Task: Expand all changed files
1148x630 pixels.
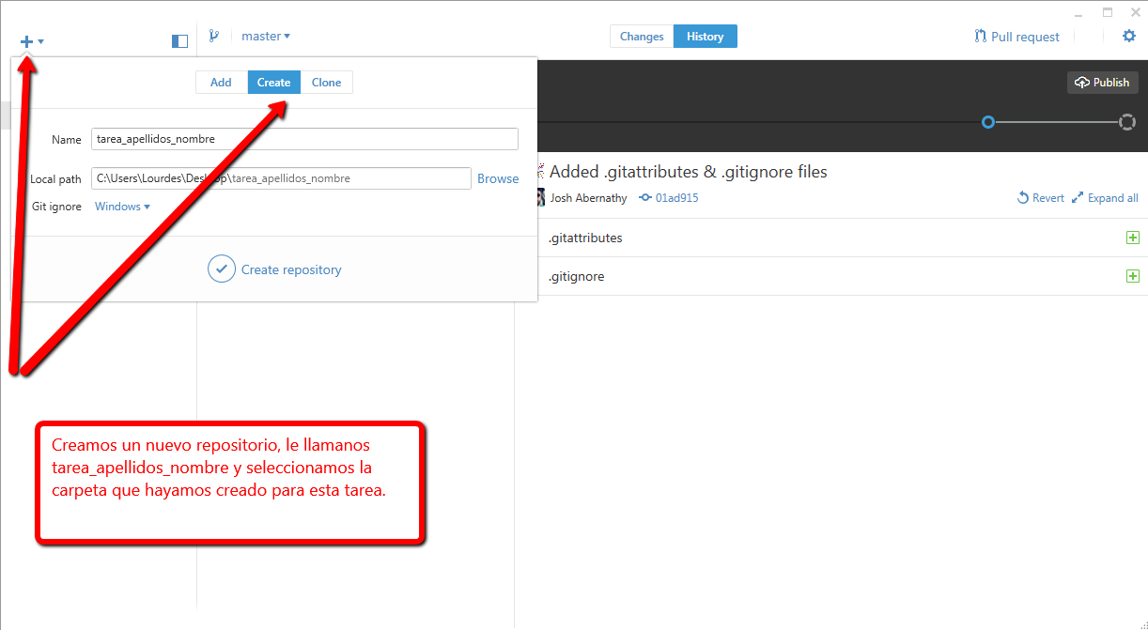Action: [1105, 198]
